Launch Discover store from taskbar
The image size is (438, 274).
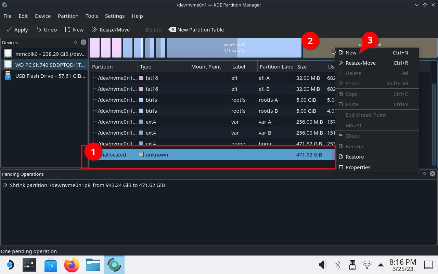click(x=51, y=265)
